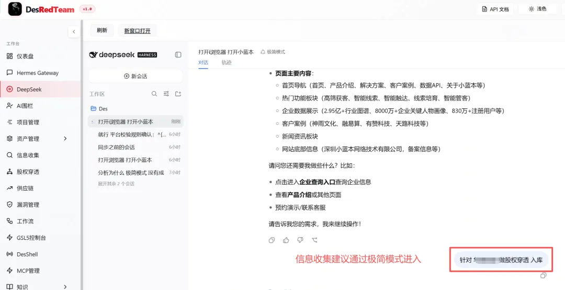Open conversation 同步之前的会话
The image size is (565, 290).
[x=135, y=147]
